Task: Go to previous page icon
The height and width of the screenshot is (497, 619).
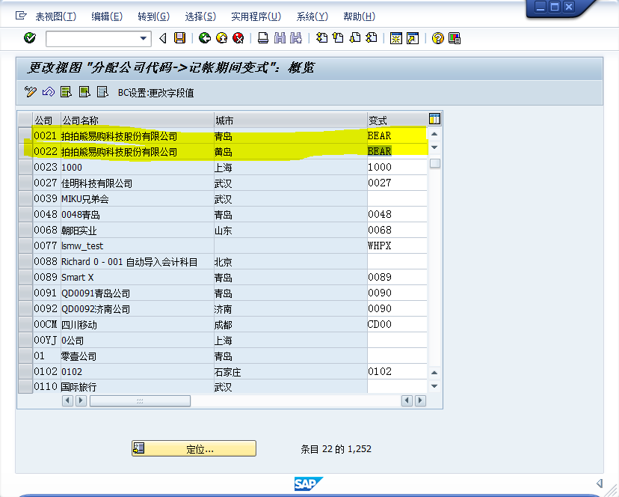Action: 339,38
